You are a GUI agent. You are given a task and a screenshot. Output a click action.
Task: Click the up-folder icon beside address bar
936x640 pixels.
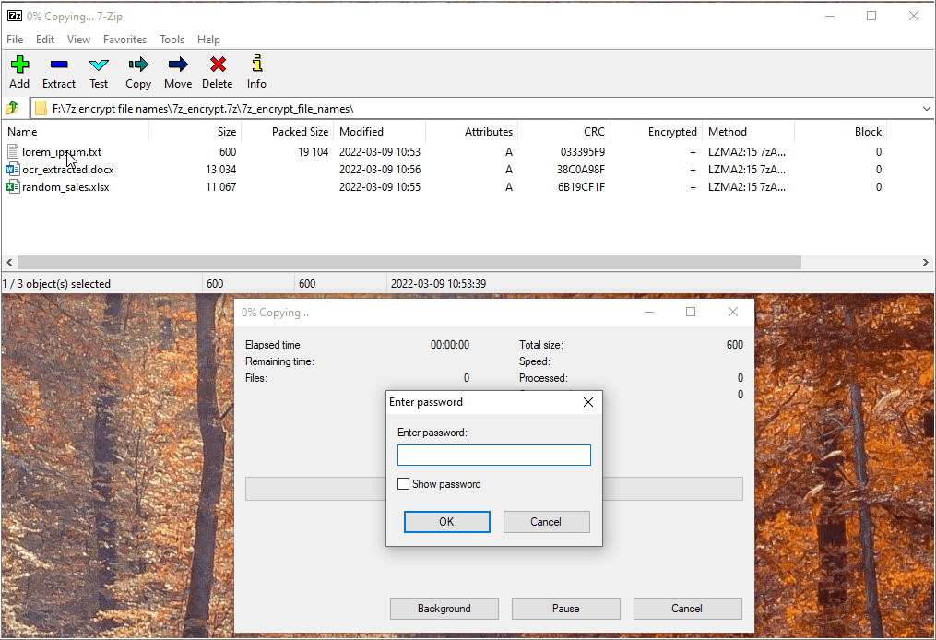click(13, 109)
